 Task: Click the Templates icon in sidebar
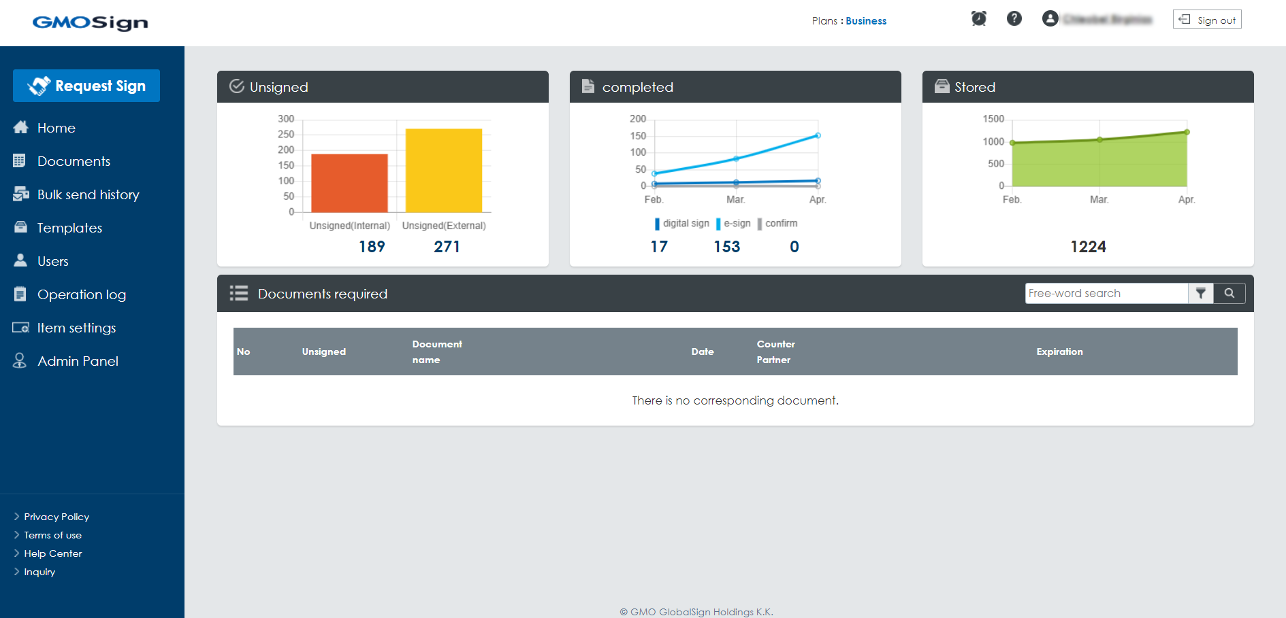[20, 228]
